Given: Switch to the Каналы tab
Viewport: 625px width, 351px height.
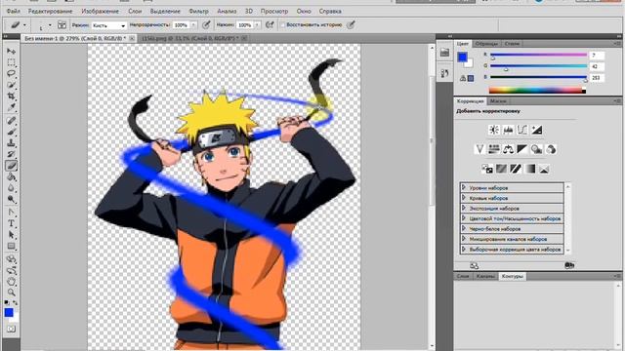Looking at the screenshot, I should coord(485,276).
